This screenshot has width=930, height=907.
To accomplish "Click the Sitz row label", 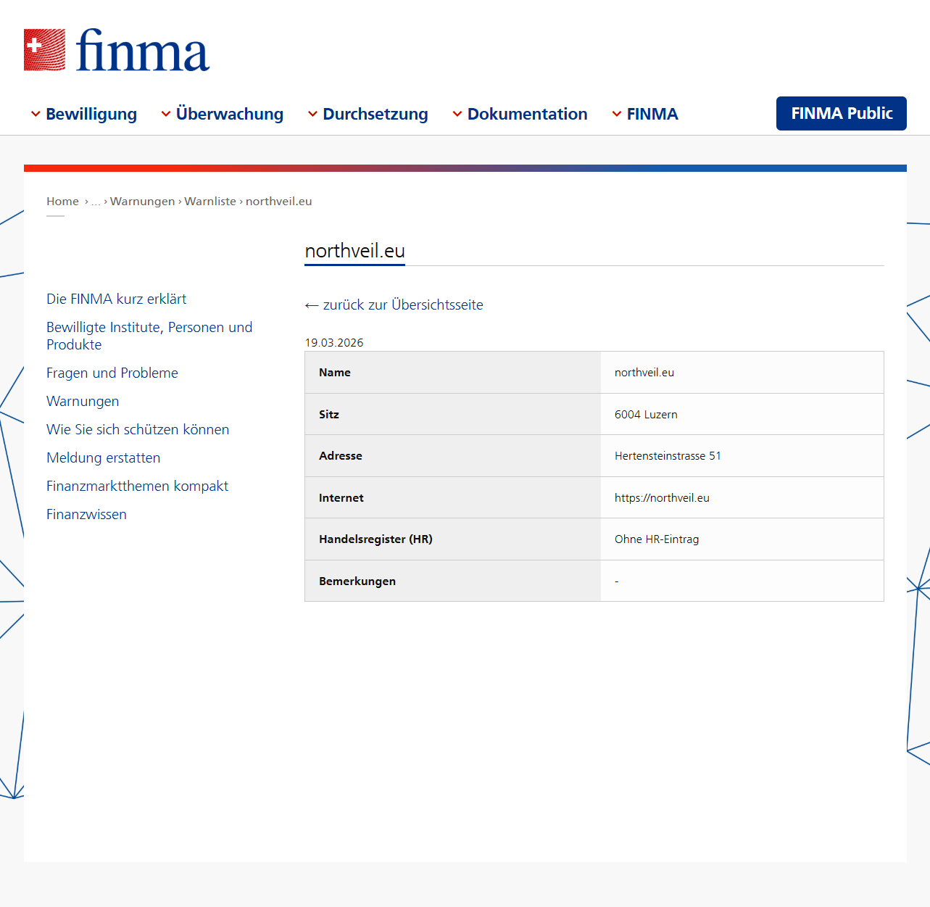I will click(329, 415).
